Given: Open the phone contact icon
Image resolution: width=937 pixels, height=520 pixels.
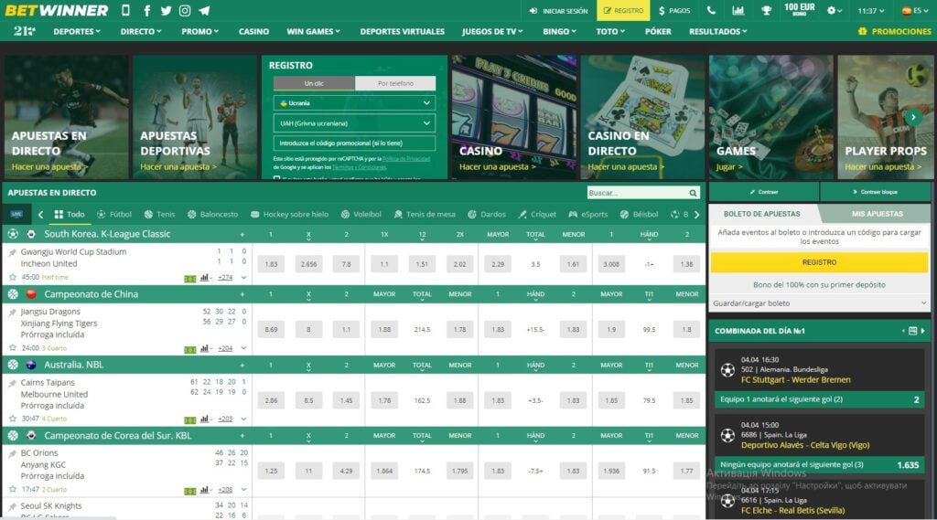Looking at the screenshot, I should click(x=712, y=11).
